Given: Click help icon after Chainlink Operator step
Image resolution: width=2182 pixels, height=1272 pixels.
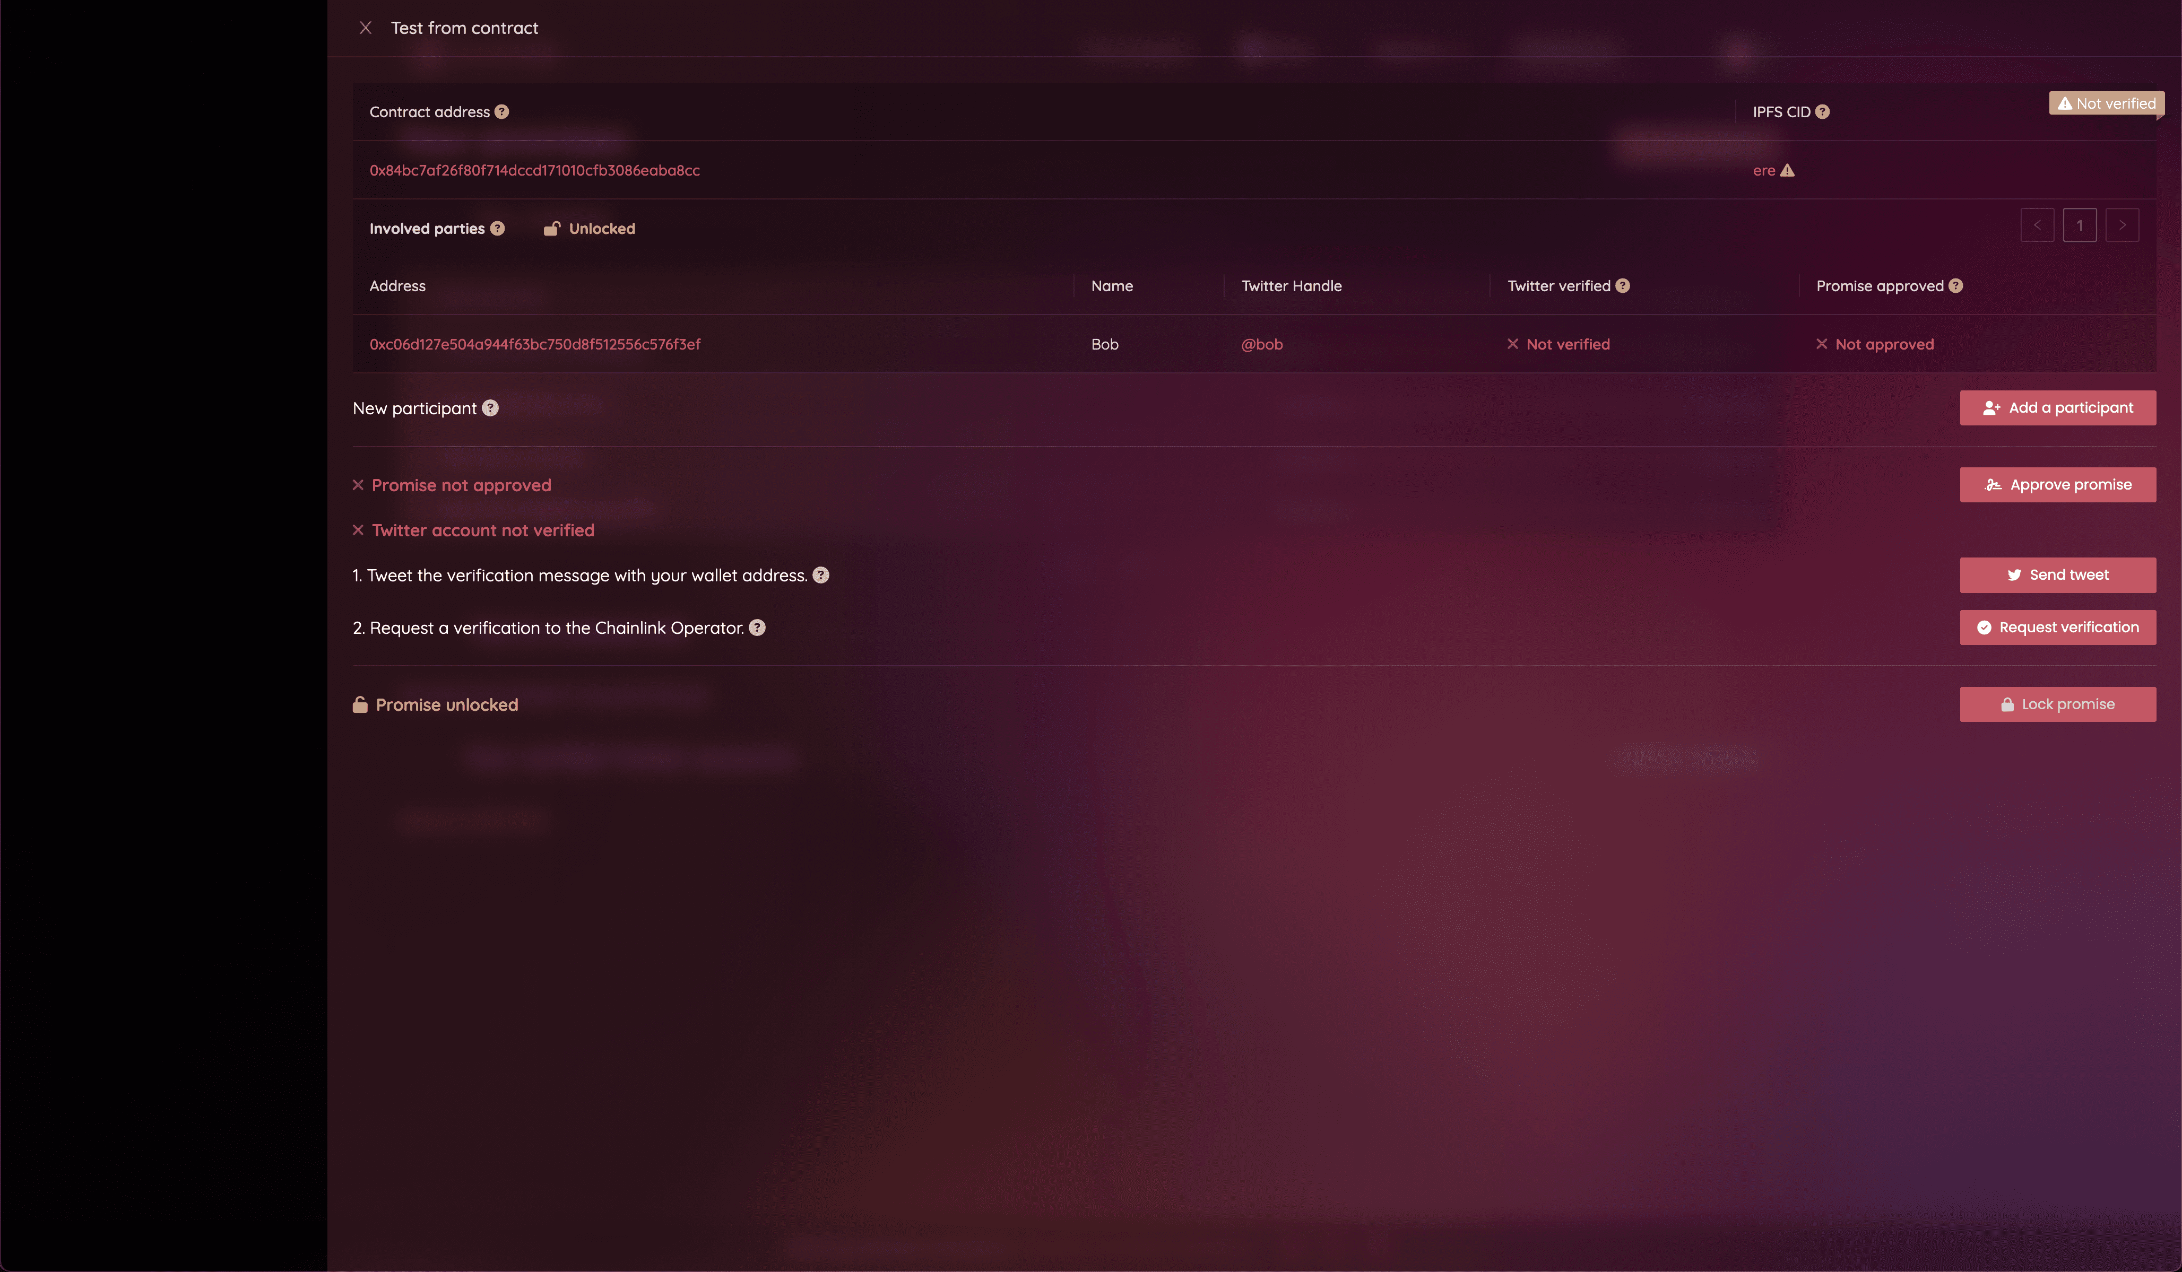Looking at the screenshot, I should (757, 628).
